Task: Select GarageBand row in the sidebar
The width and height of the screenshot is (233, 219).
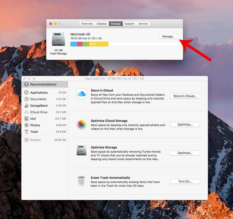Action: click(x=45, y=106)
